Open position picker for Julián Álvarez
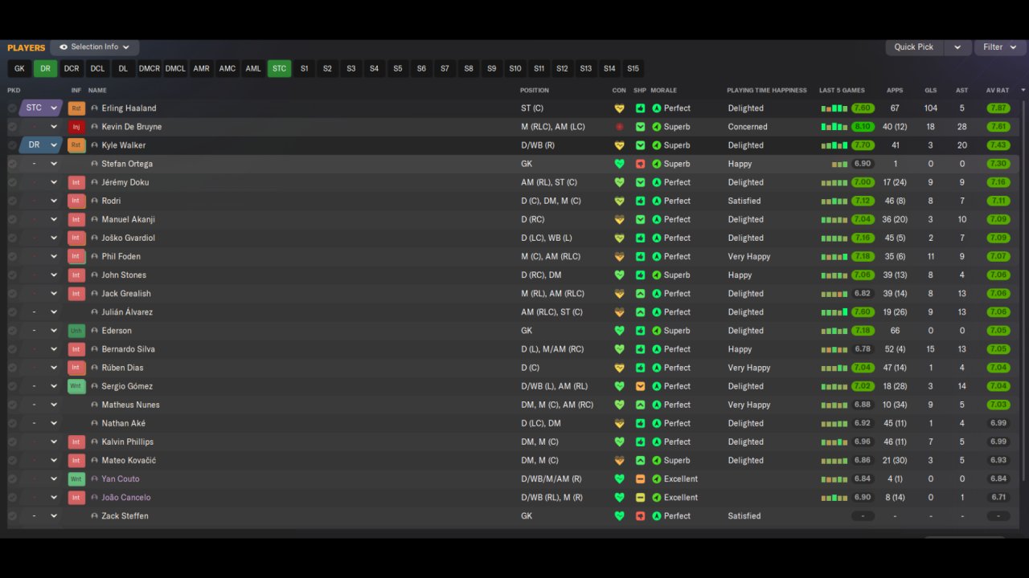1029x578 pixels. click(x=40, y=312)
